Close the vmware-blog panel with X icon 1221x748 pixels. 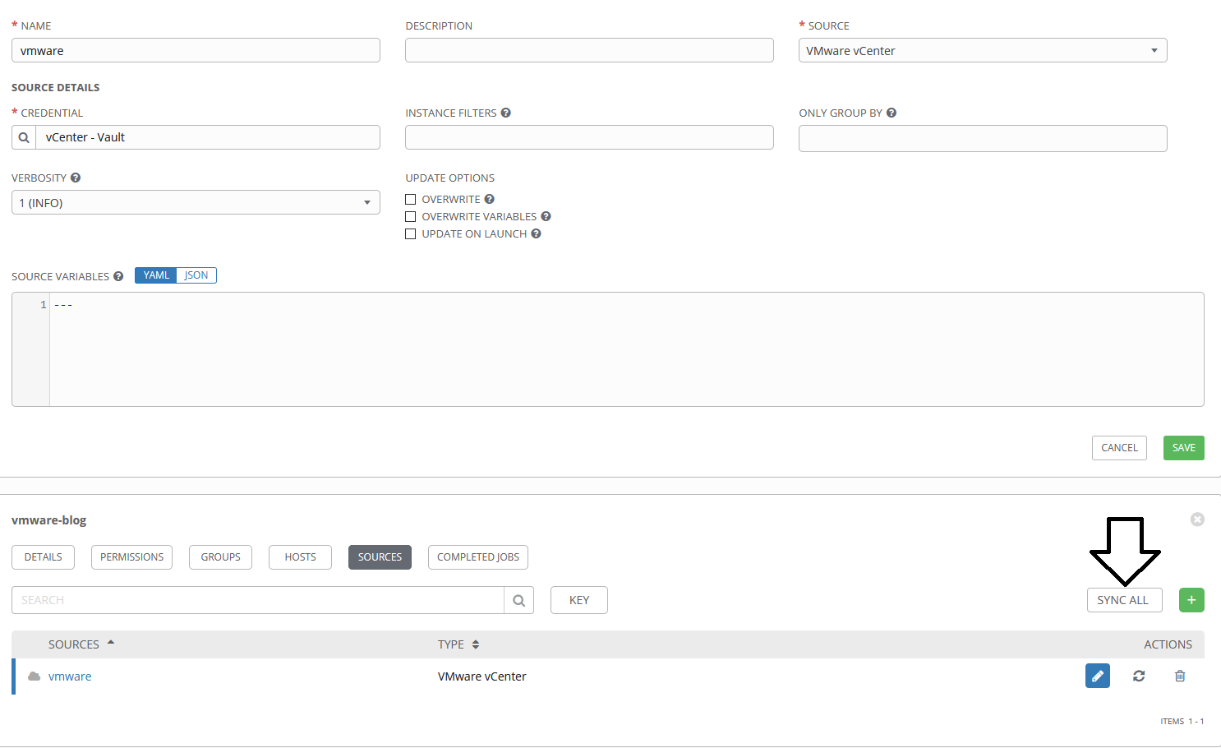point(1198,519)
